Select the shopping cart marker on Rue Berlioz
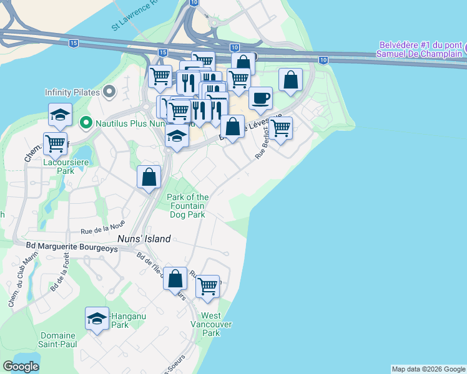Image resolution: width=467 pixels, height=374 pixels. pos(280,129)
